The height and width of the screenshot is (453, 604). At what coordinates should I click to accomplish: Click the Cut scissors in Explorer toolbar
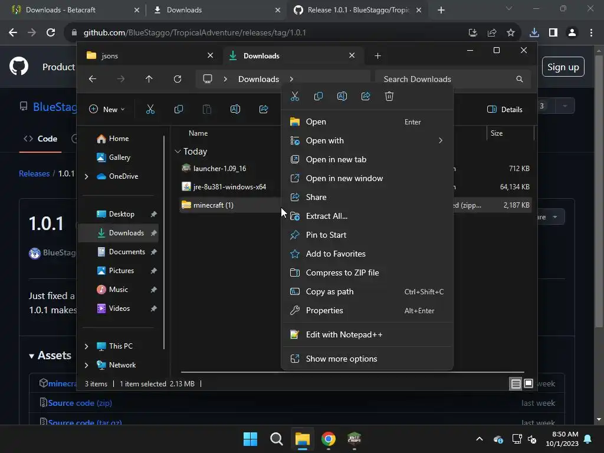pyautogui.click(x=150, y=109)
